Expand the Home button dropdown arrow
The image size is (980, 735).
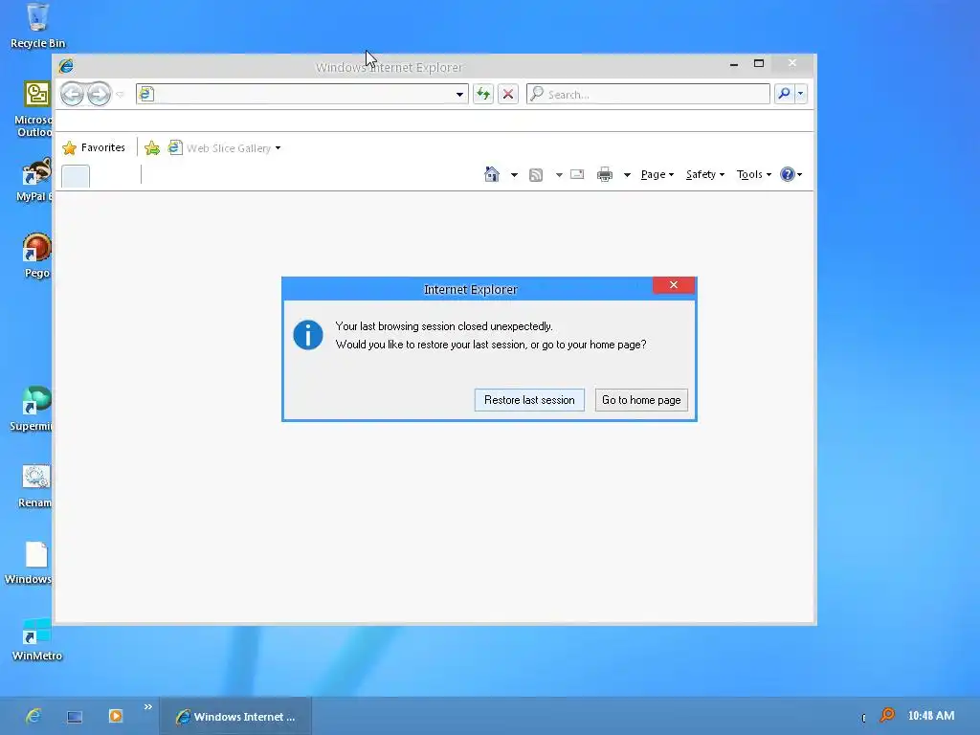pyautogui.click(x=514, y=175)
